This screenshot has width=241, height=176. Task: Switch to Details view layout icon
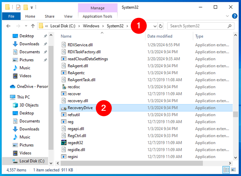click(x=226, y=170)
